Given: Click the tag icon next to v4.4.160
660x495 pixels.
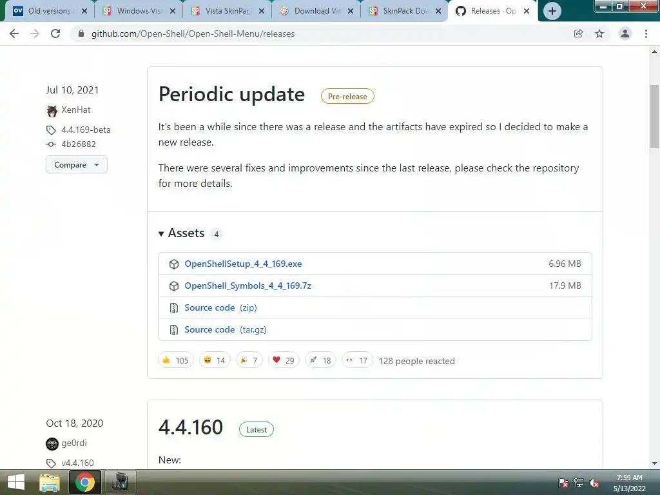Looking at the screenshot, I should [51, 463].
